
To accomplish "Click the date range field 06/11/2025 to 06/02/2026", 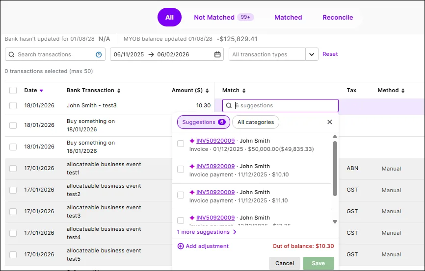I will [x=167, y=54].
